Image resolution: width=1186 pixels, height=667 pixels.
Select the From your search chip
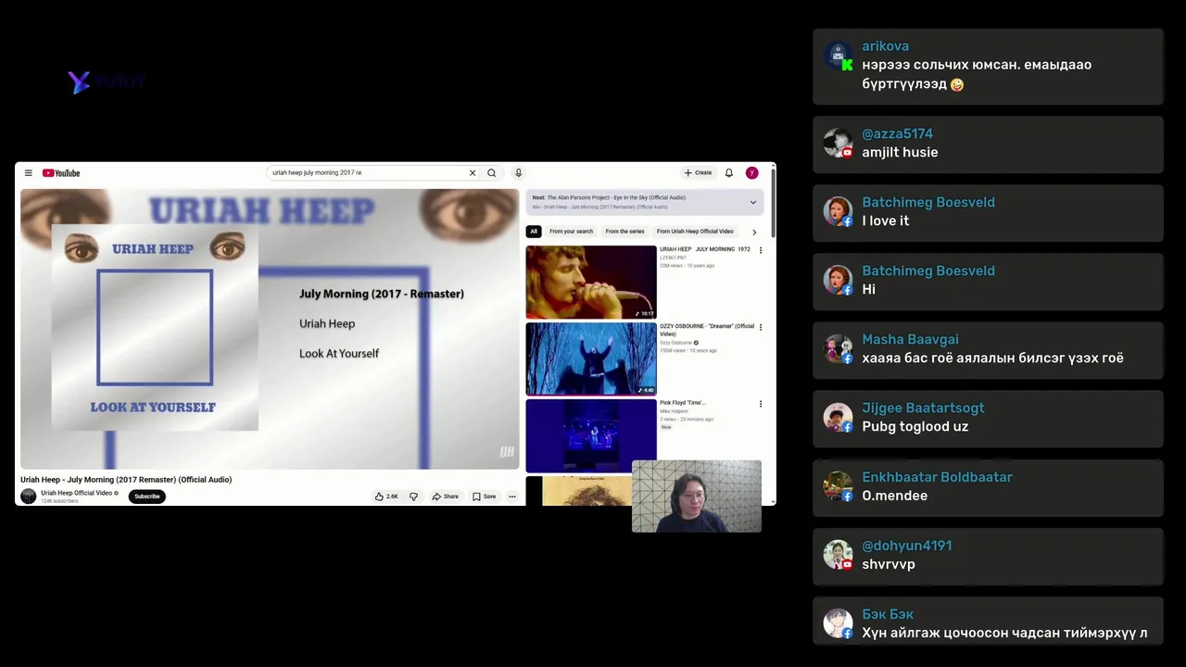click(x=571, y=232)
